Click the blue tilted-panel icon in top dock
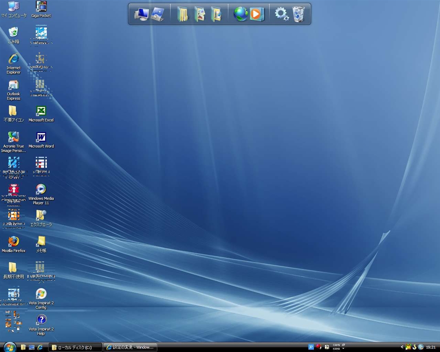440x352 pixels. [158, 14]
